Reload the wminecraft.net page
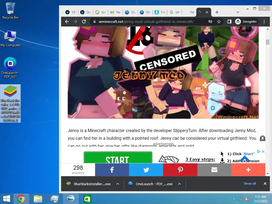The height and width of the screenshot is (204, 272). point(84,22)
